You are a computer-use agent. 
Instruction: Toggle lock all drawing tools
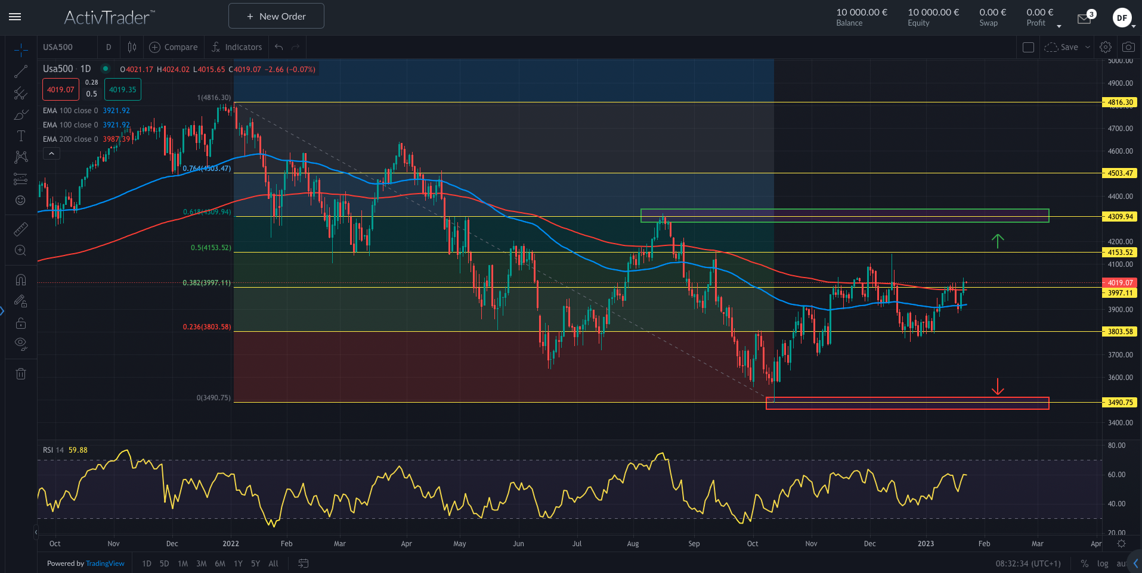click(21, 323)
